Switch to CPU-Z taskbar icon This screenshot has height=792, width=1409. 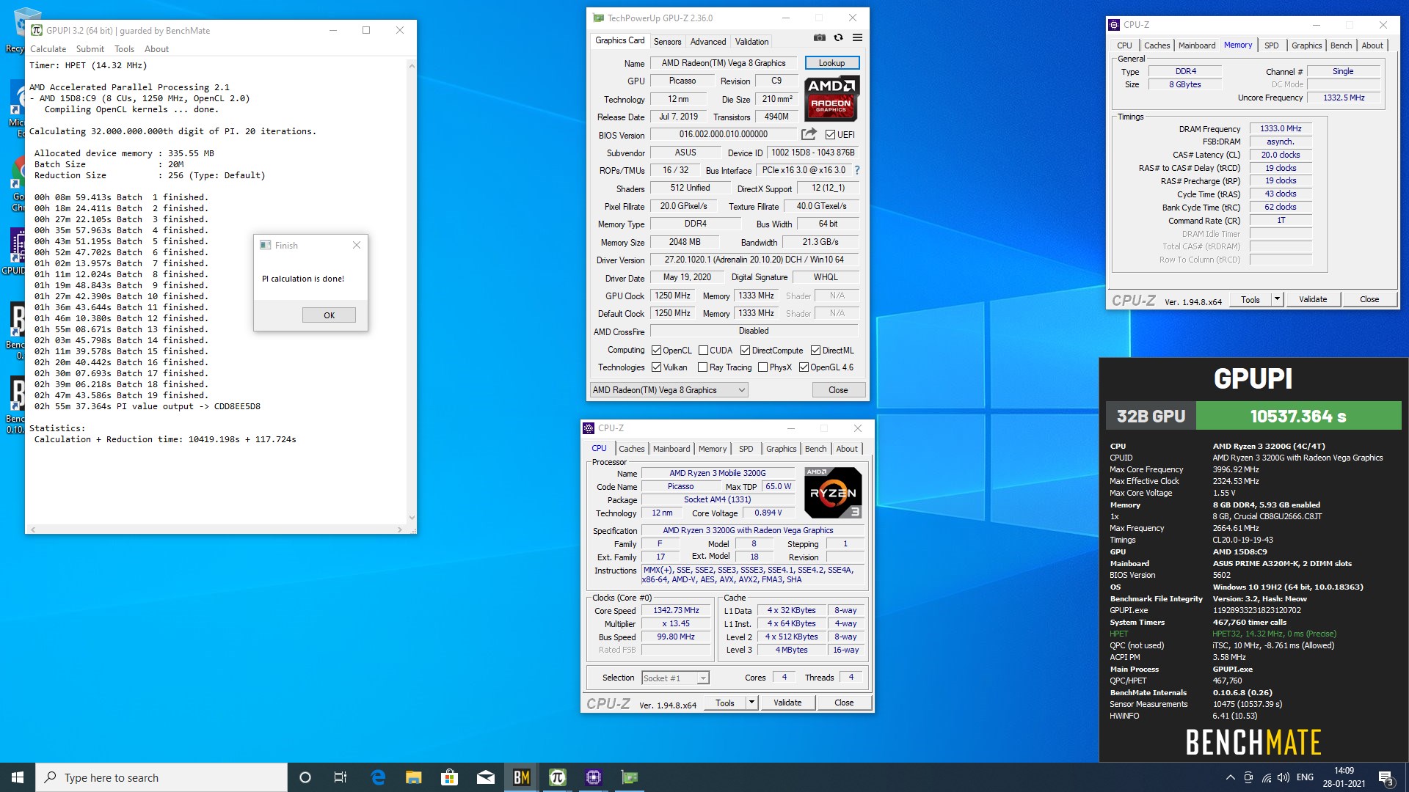593,777
